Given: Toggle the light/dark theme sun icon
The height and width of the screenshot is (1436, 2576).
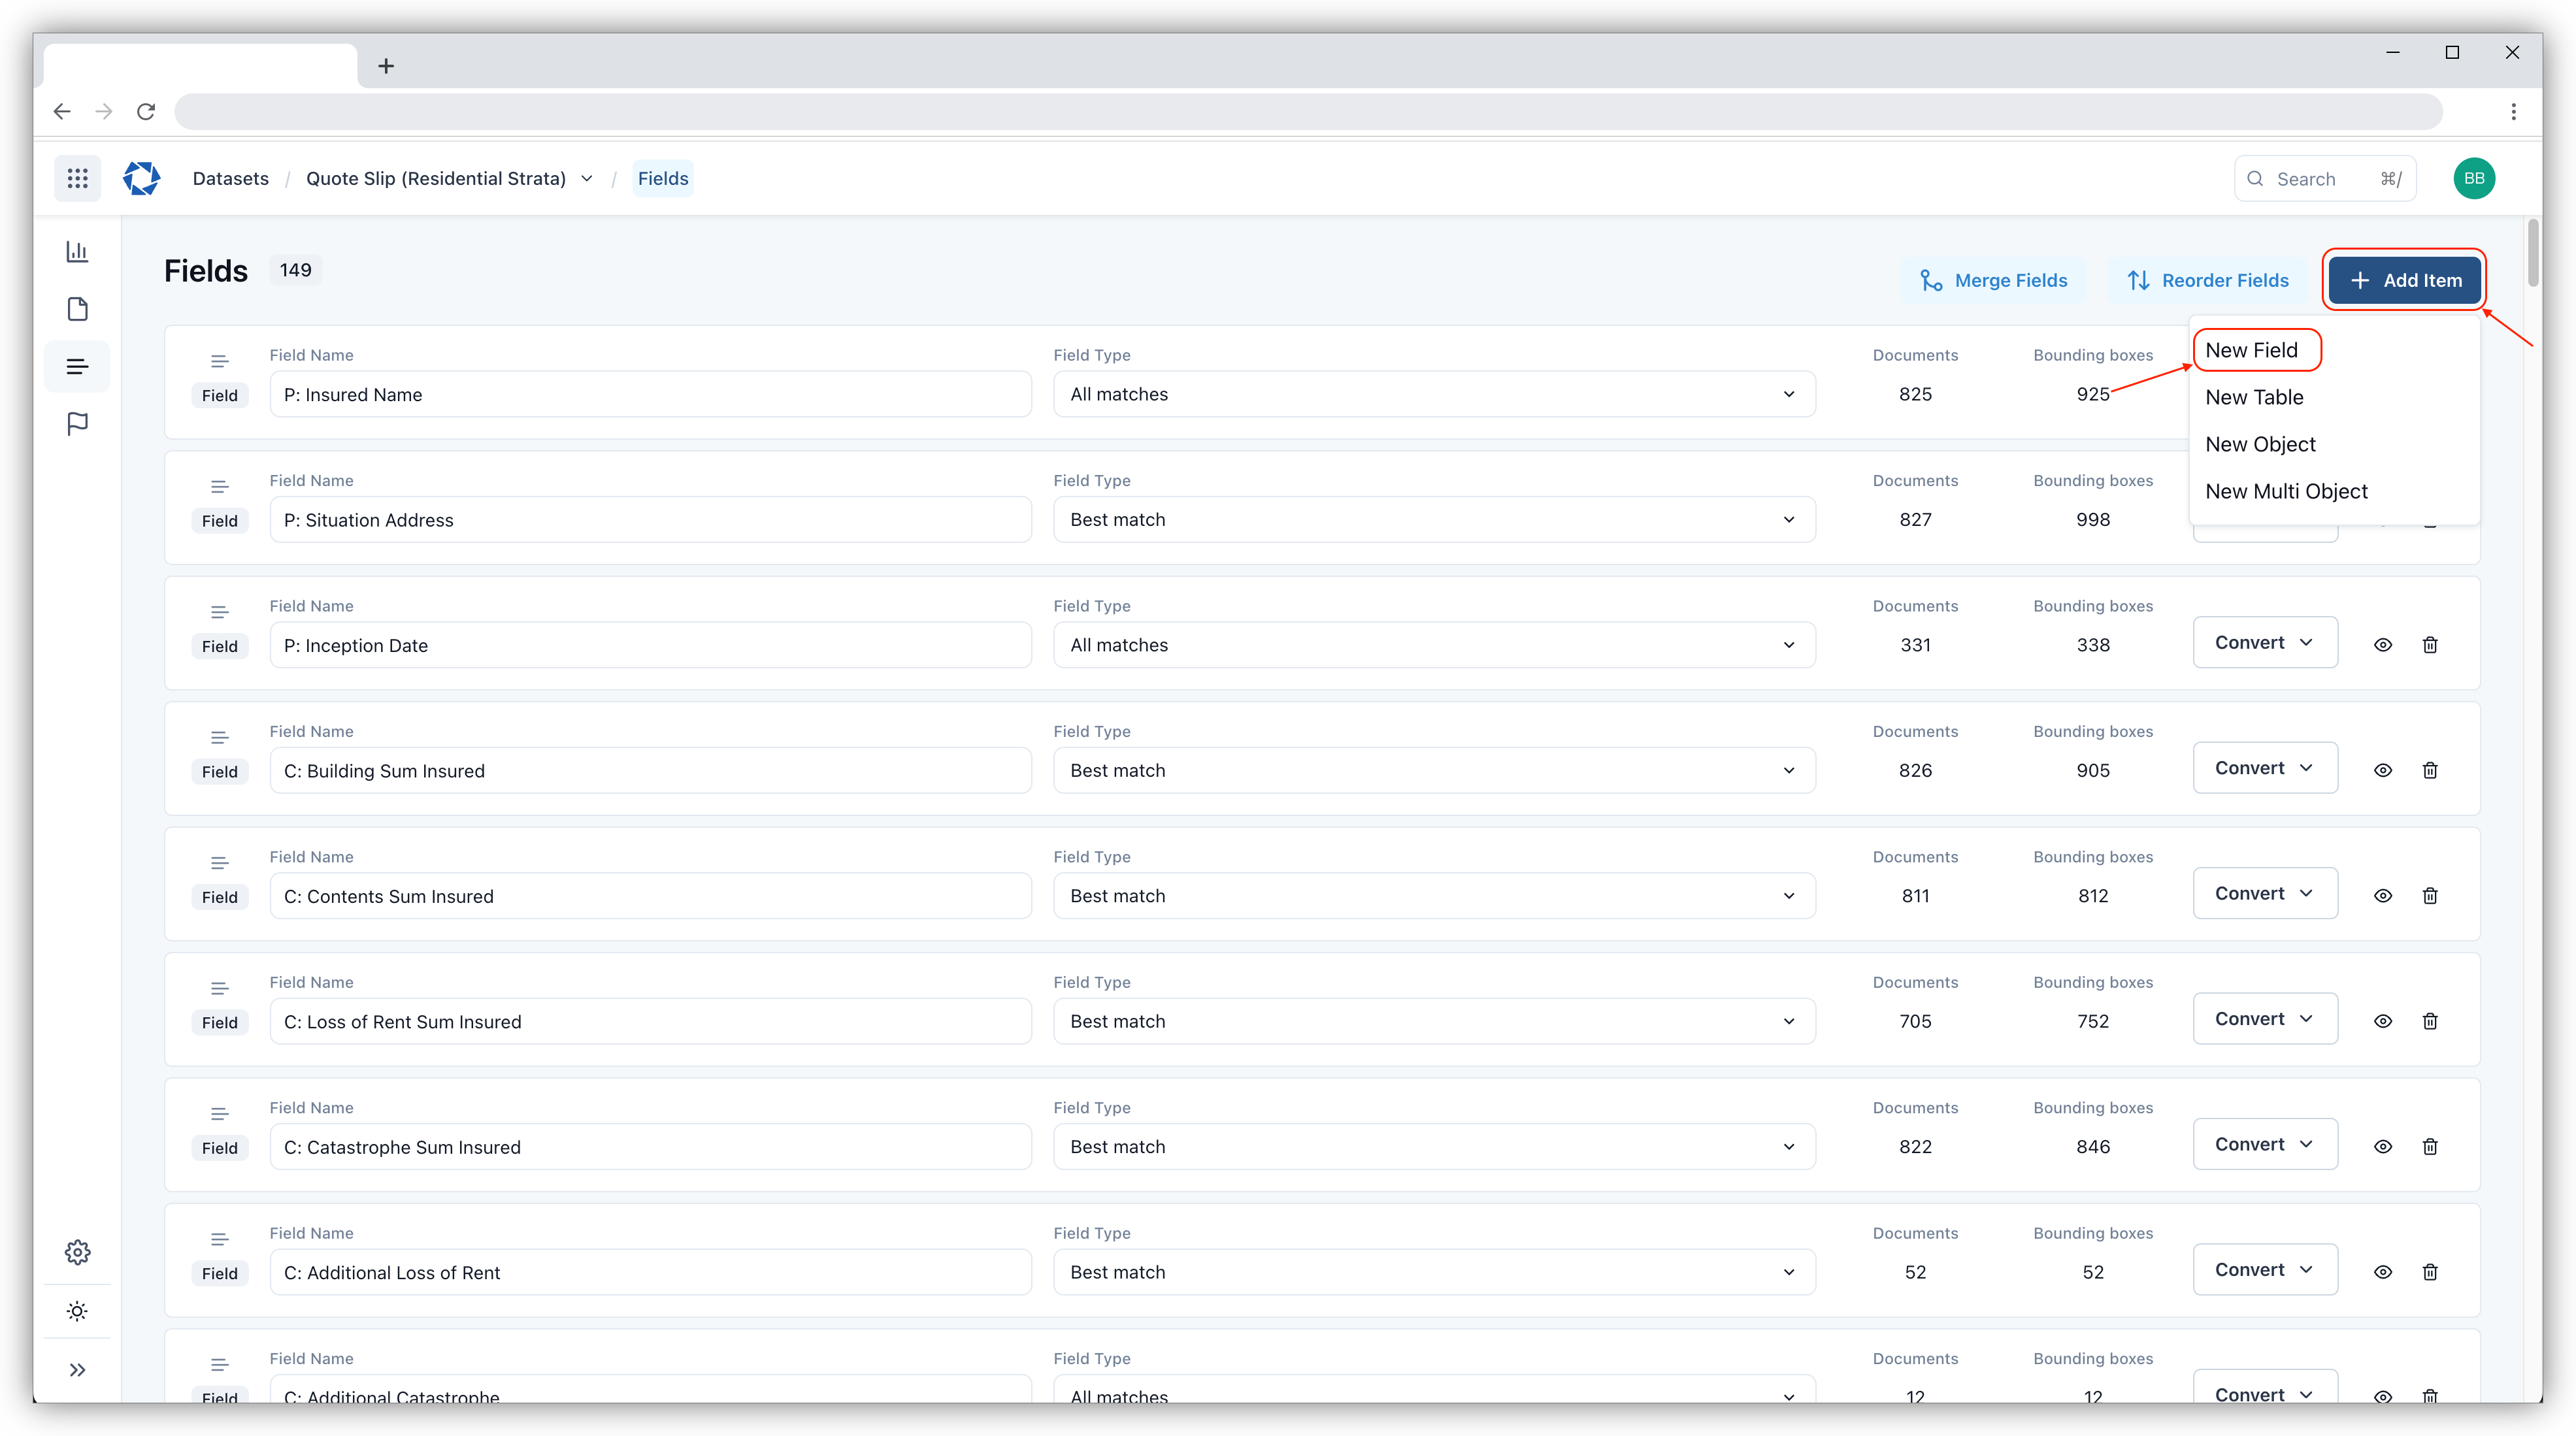Looking at the screenshot, I should (77, 1311).
